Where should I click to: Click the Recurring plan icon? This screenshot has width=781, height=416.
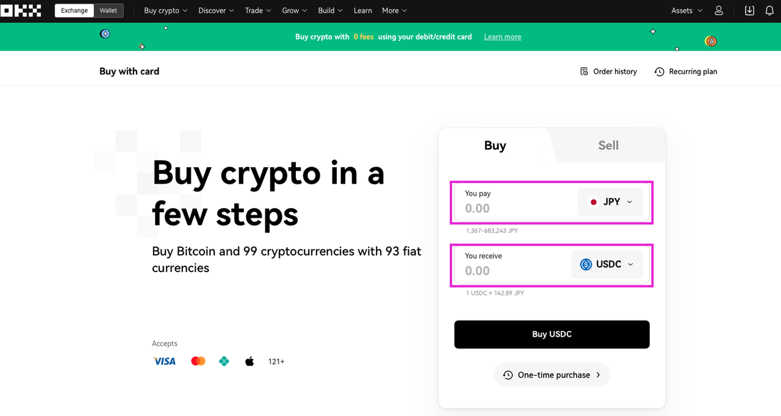coord(659,71)
